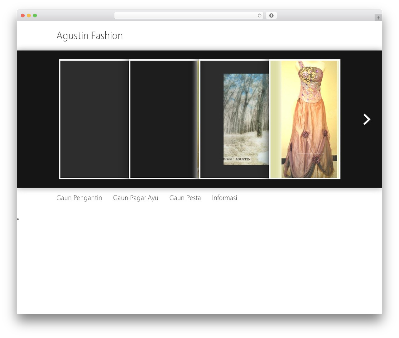The height and width of the screenshot is (338, 399).
Task: Close the window with red button
Action: pos(23,16)
